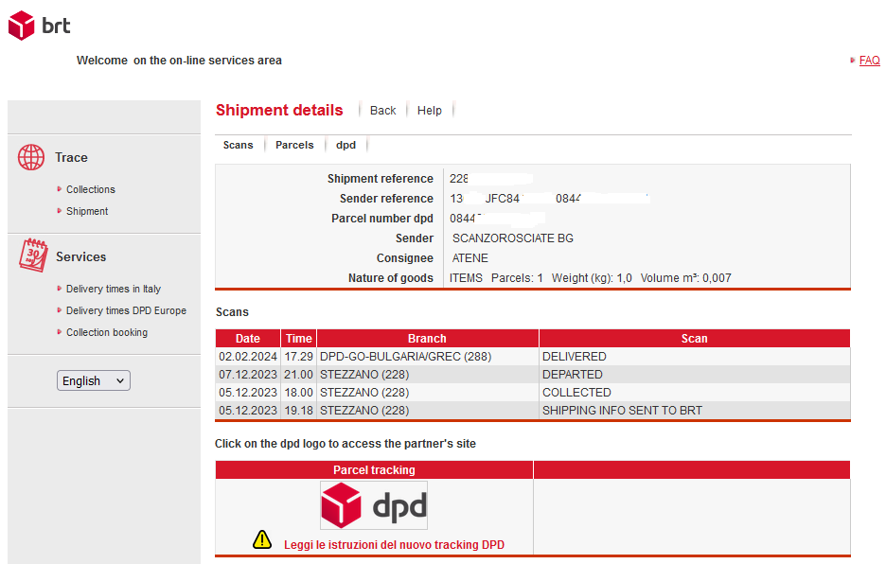Screen dimensions: 886x564
Task: Click the Services calendar icon
Action: click(x=33, y=256)
